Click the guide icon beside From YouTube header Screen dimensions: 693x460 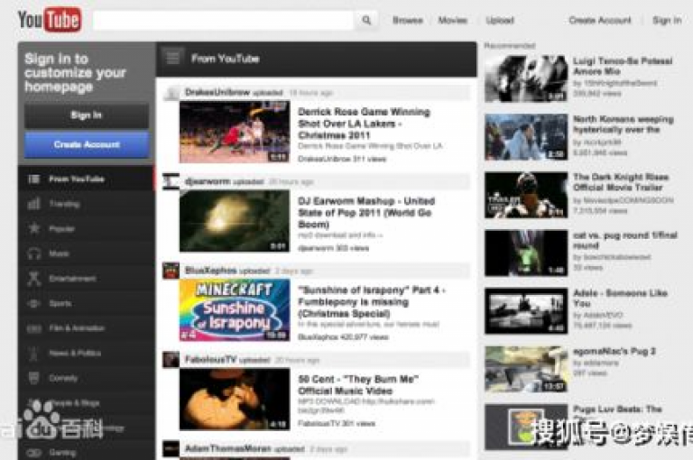[x=173, y=58]
